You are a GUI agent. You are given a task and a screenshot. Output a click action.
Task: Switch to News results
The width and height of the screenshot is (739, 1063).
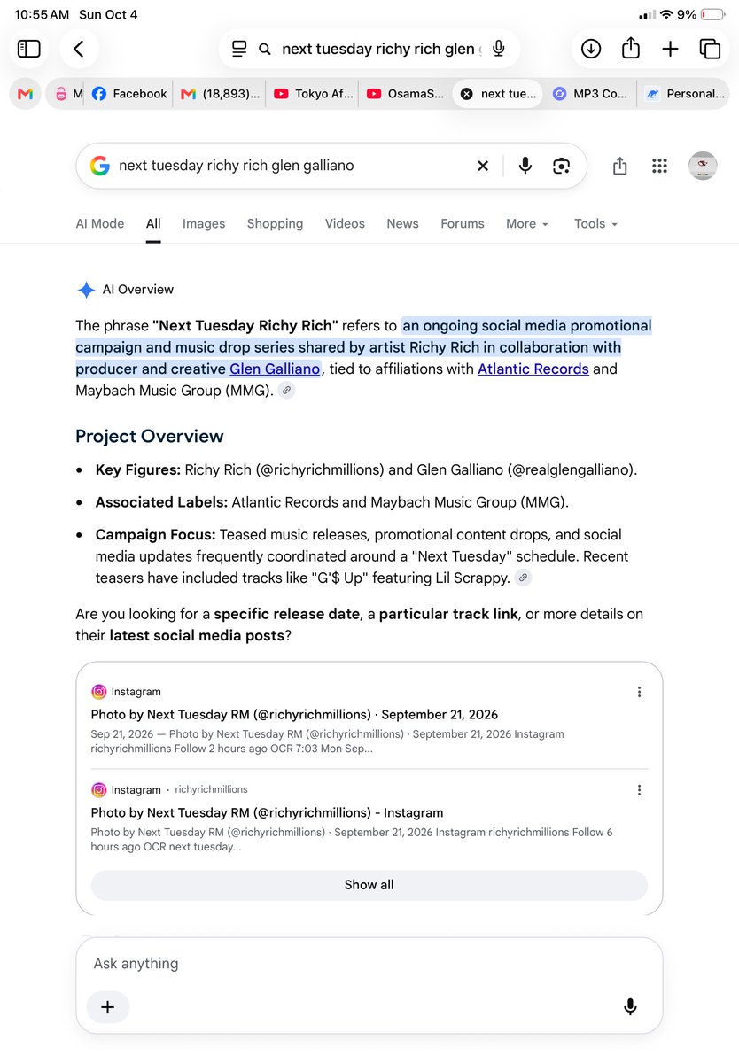[x=402, y=224]
